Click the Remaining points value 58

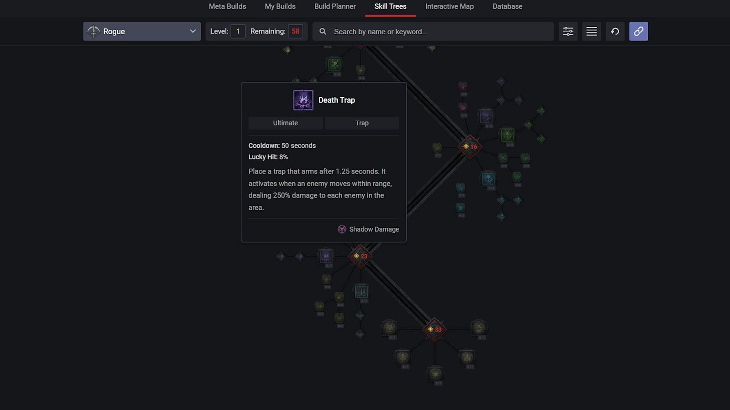point(296,31)
